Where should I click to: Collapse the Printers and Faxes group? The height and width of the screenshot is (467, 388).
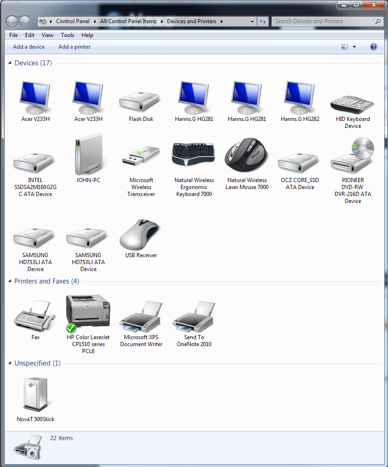click(10, 281)
